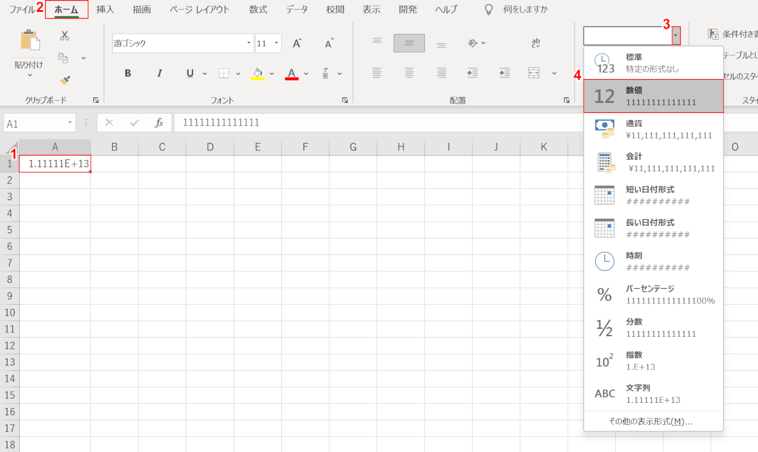Viewport: 758px width, 452px height.
Task: Click the formula bar Enter checkmark
Action: click(134, 123)
